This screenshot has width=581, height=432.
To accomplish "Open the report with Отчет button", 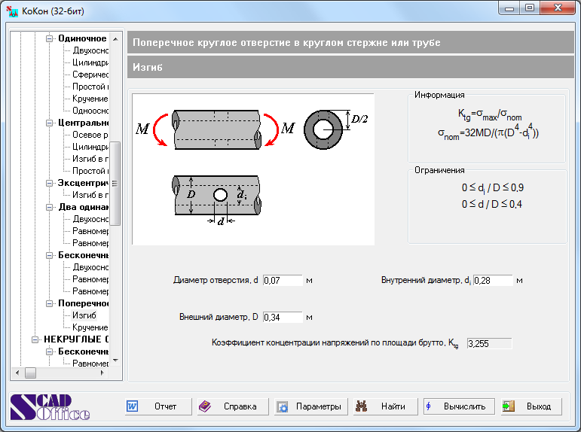I will pyautogui.click(x=158, y=406).
